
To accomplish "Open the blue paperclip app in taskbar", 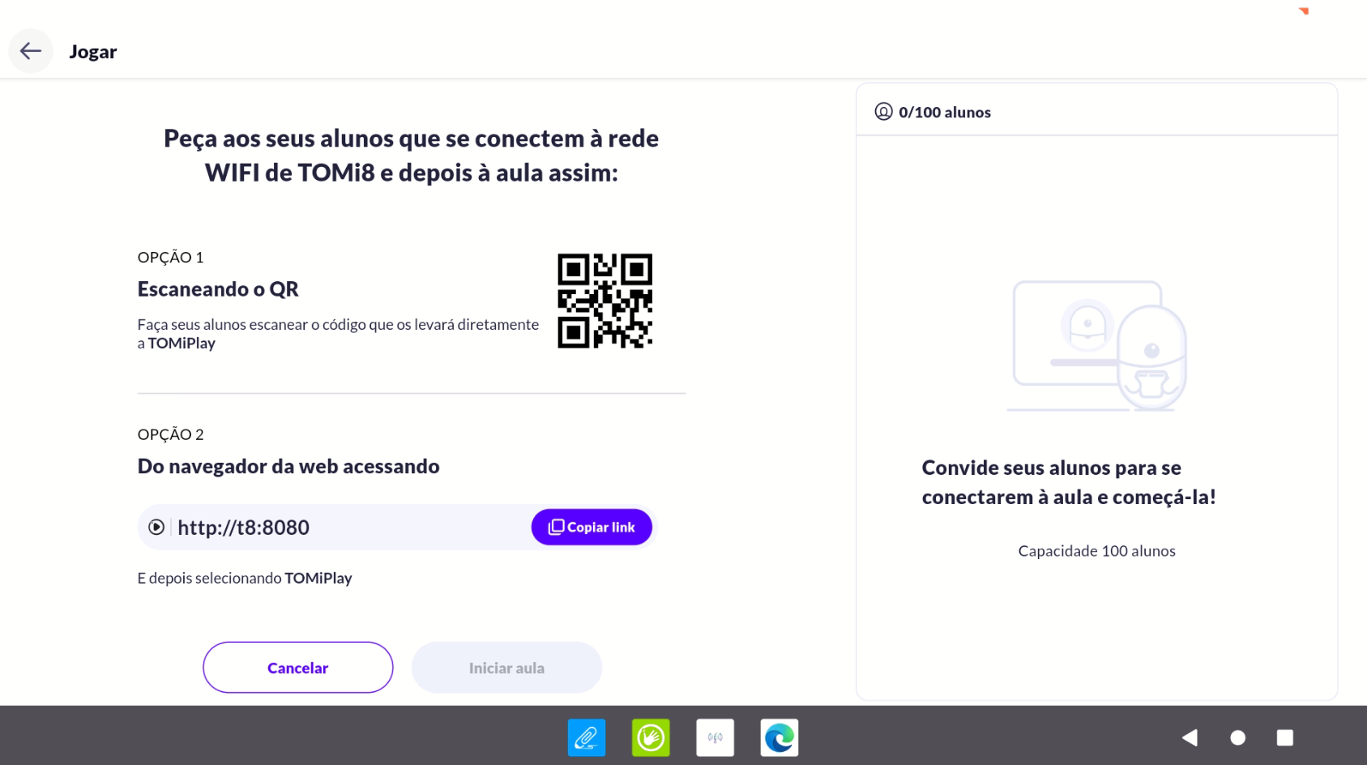I will pos(586,737).
